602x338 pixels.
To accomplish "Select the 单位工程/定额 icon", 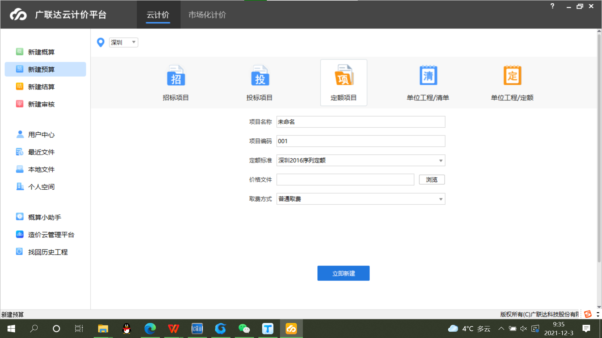I will pyautogui.click(x=512, y=76).
